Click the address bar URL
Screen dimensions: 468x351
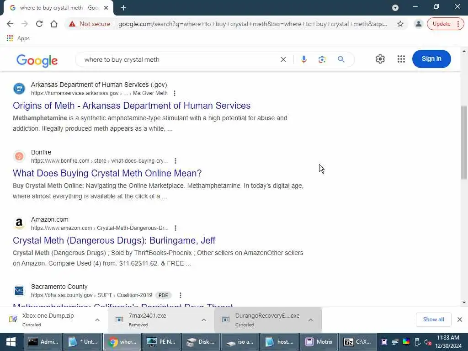click(x=252, y=24)
